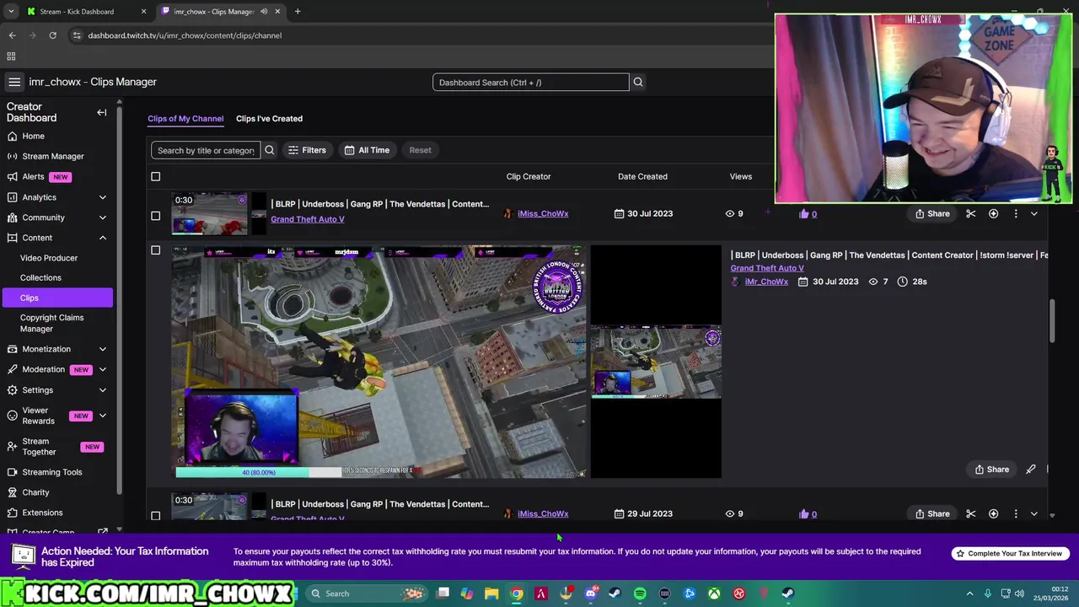
Task: Collapse the Content sidebar section
Action: (102, 238)
